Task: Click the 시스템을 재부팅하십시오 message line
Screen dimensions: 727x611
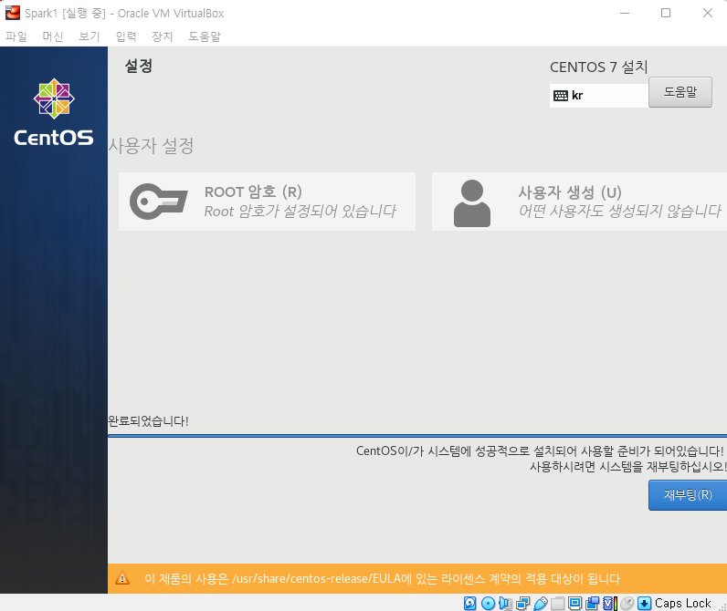Action: pos(628,467)
